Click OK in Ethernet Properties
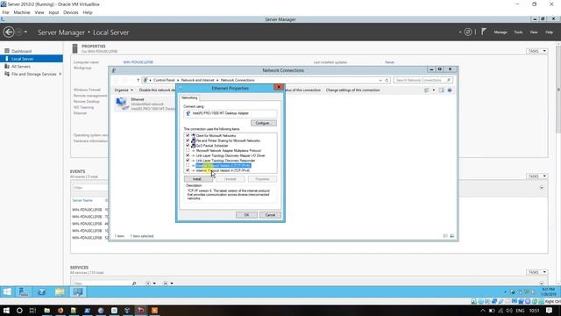Image resolution: width=561 pixels, height=316 pixels. pos(246,215)
